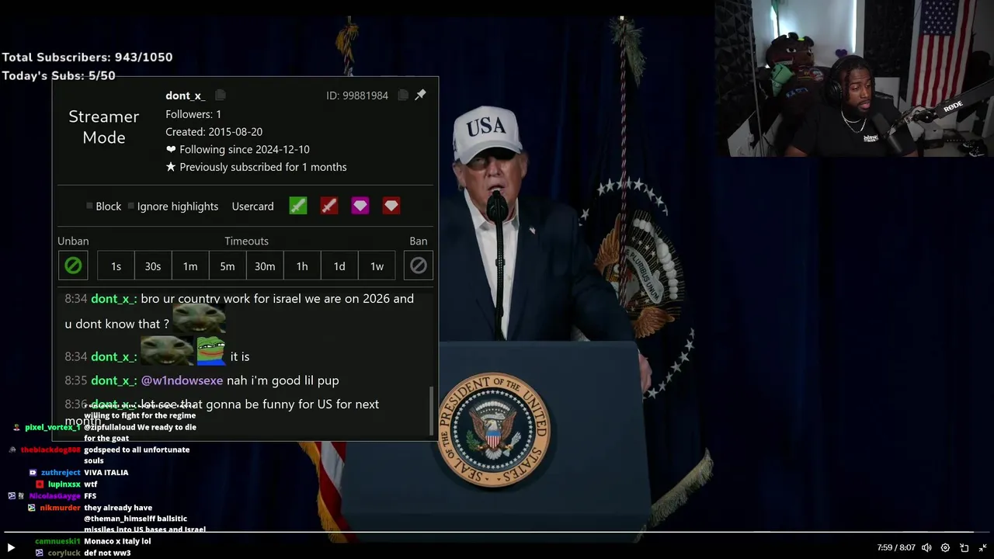Viewport: 994px width, 559px height.
Task: Play the video with the play button
Action: coord(11,547)
